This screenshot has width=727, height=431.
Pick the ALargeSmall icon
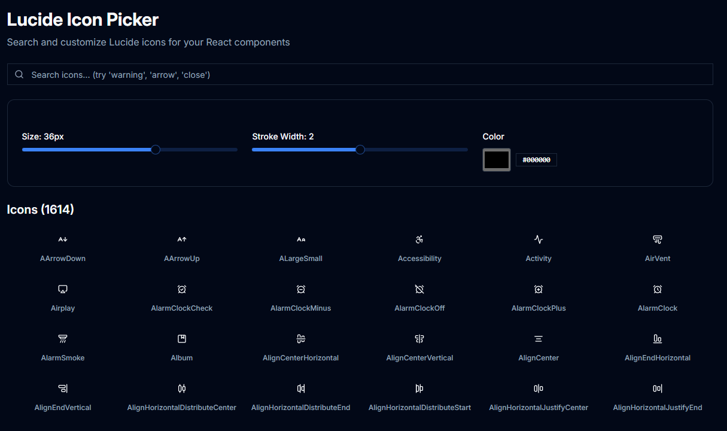point(301,239)
